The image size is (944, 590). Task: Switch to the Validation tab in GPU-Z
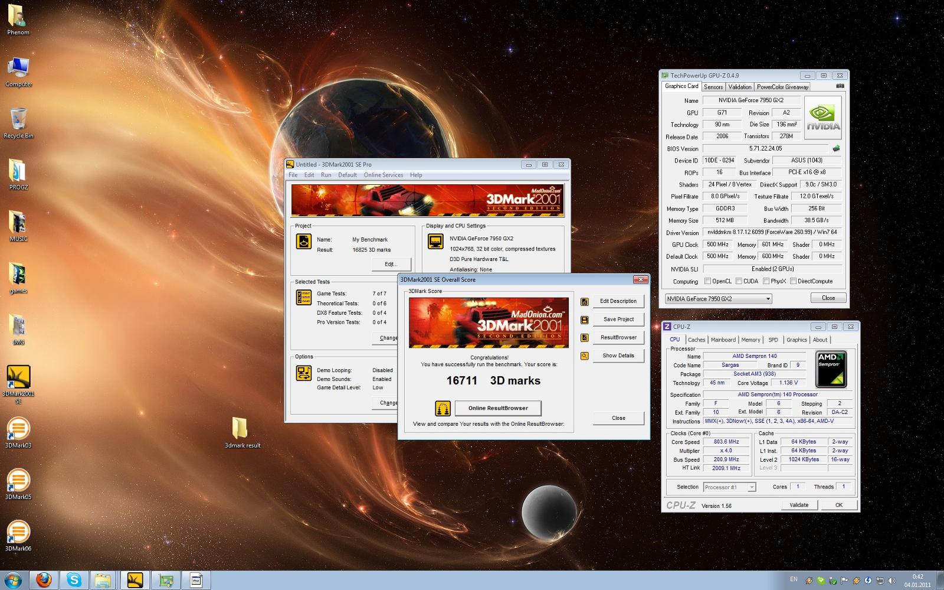(740, 87)
